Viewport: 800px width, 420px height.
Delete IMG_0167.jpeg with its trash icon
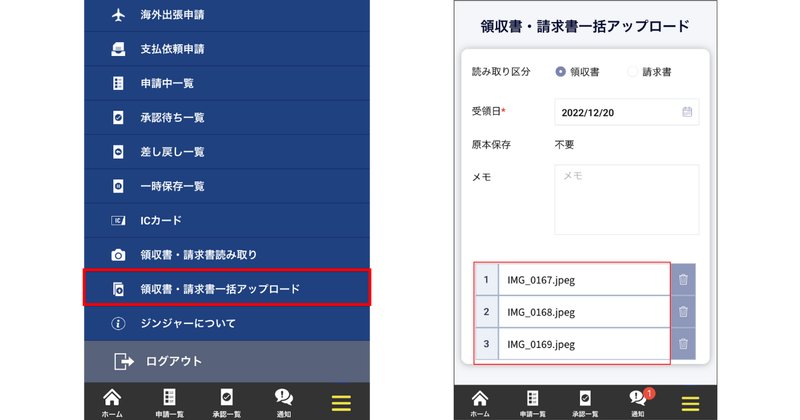(683, 280)
